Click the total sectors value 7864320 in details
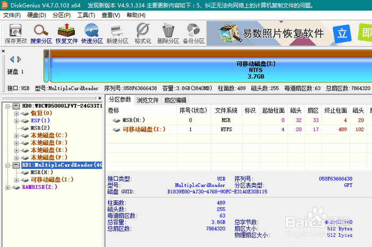This screenshot has width=372, height=247. click(216, 229)
